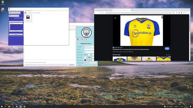193x108 pixels.
Task: Open the first Away Colours dropdown arrow
Action: (87, 57)
